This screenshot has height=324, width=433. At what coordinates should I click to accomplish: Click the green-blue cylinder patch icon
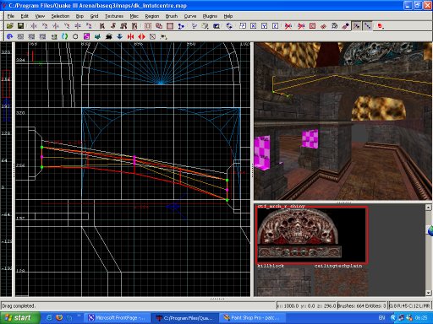pos(64,36)
